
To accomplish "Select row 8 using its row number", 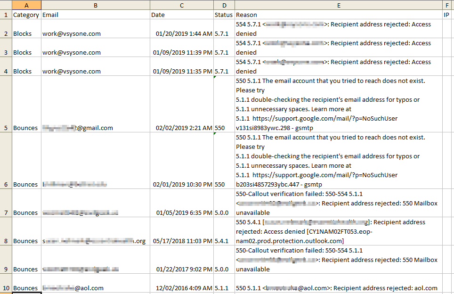I will (6, 241).
